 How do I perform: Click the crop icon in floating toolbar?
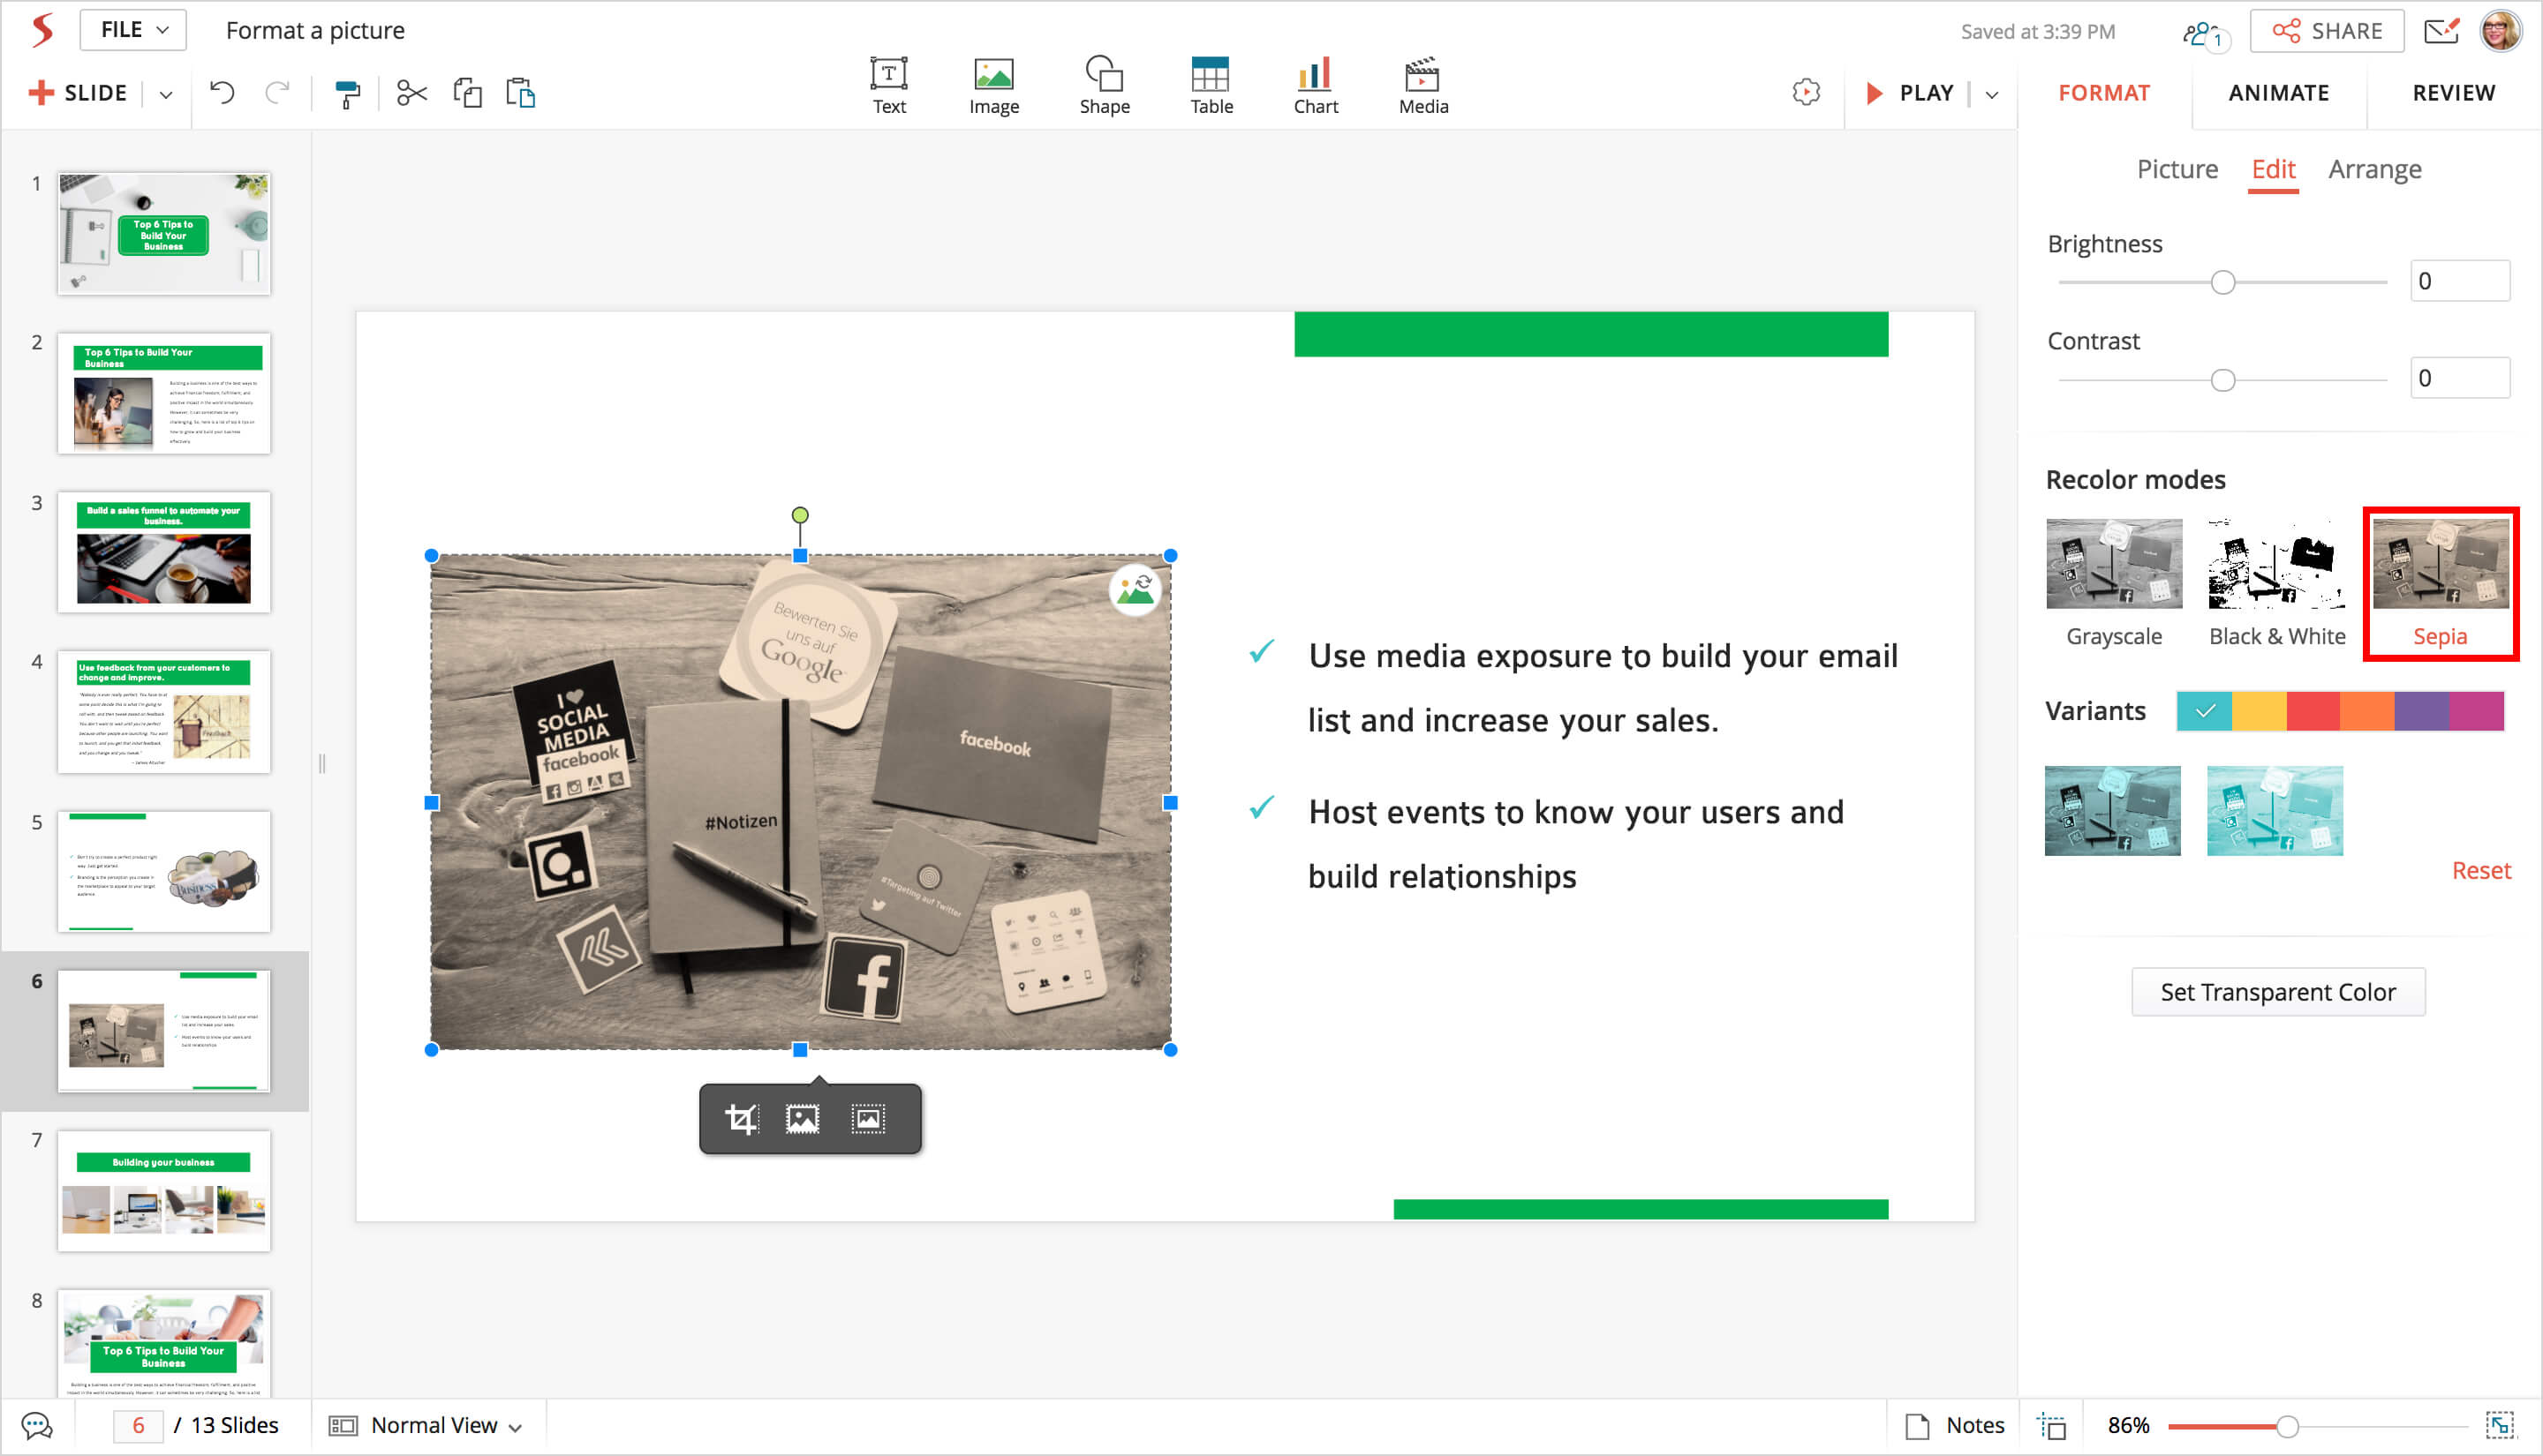point(742,1119)
